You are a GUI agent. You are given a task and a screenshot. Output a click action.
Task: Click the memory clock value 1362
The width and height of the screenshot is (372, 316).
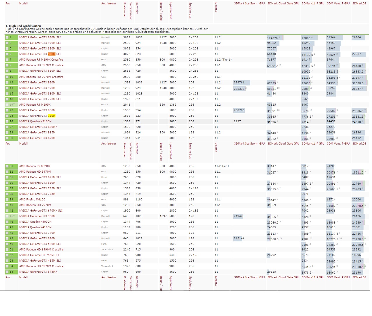[x=173, y=105]
